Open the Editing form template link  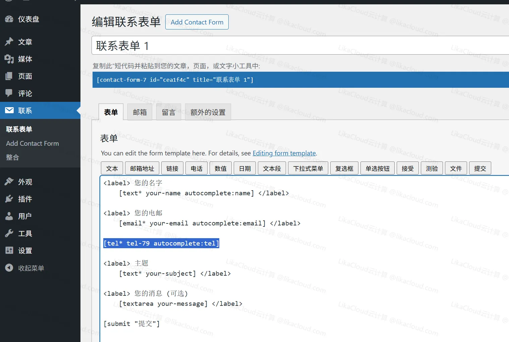pyautogui.click(x=284, y=153)
